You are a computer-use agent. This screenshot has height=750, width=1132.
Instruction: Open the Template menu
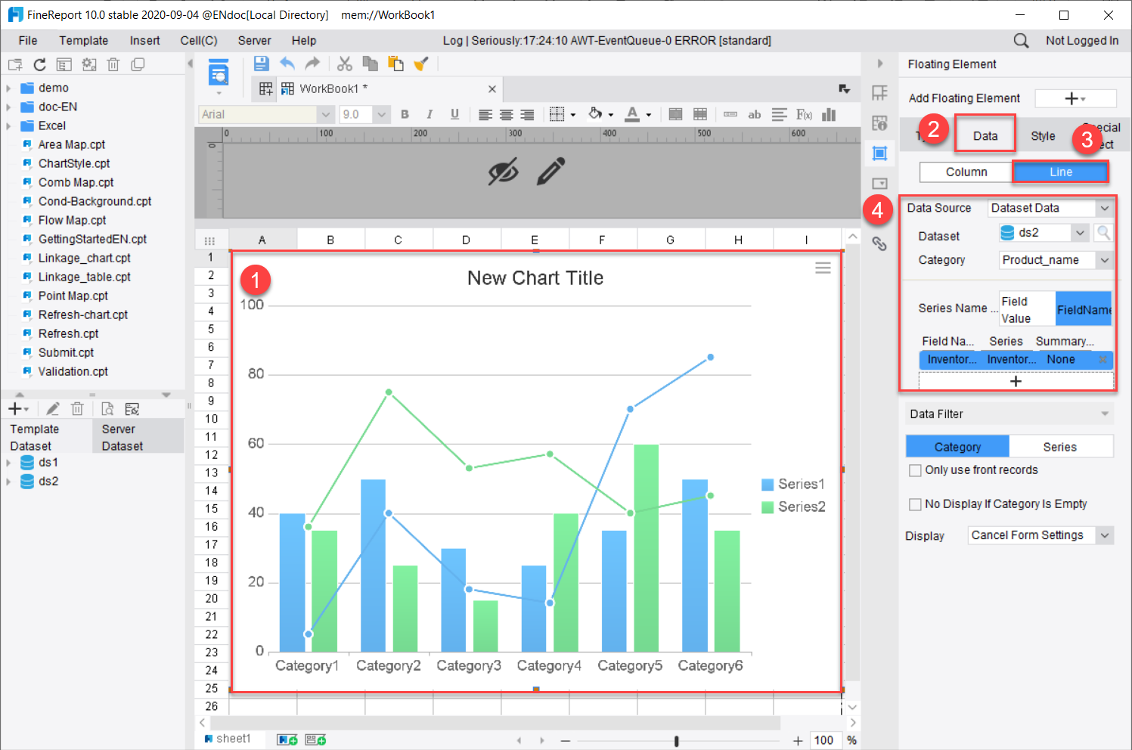(x=83, y=40)
